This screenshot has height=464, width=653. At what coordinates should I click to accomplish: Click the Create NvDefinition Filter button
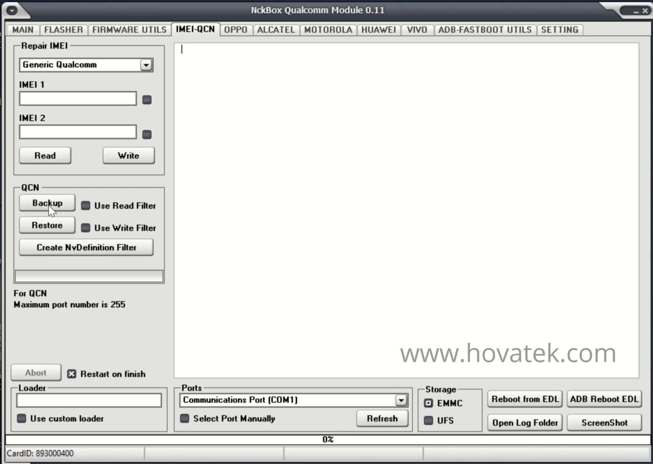pos(86,247)
